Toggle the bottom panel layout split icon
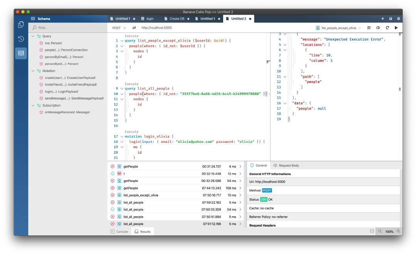417x254 pixels. (372, 231)
